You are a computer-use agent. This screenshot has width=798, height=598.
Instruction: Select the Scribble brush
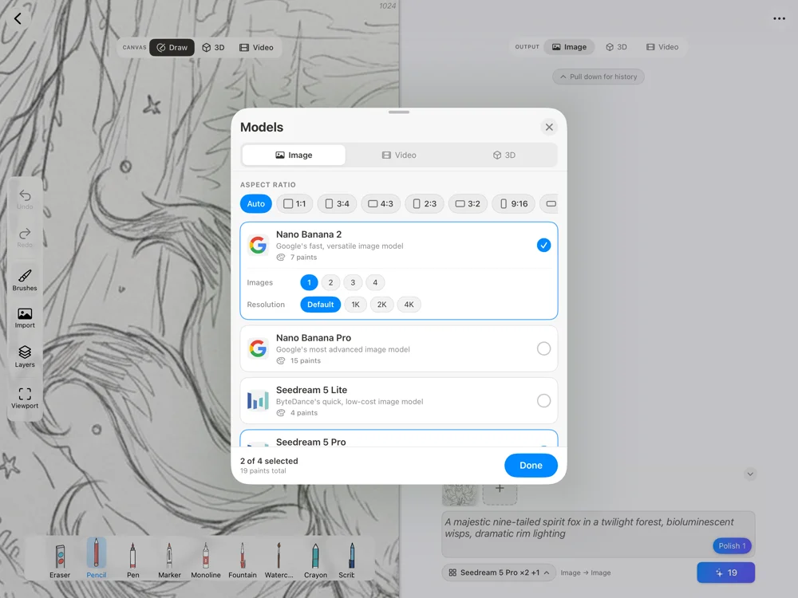point(347,560)
